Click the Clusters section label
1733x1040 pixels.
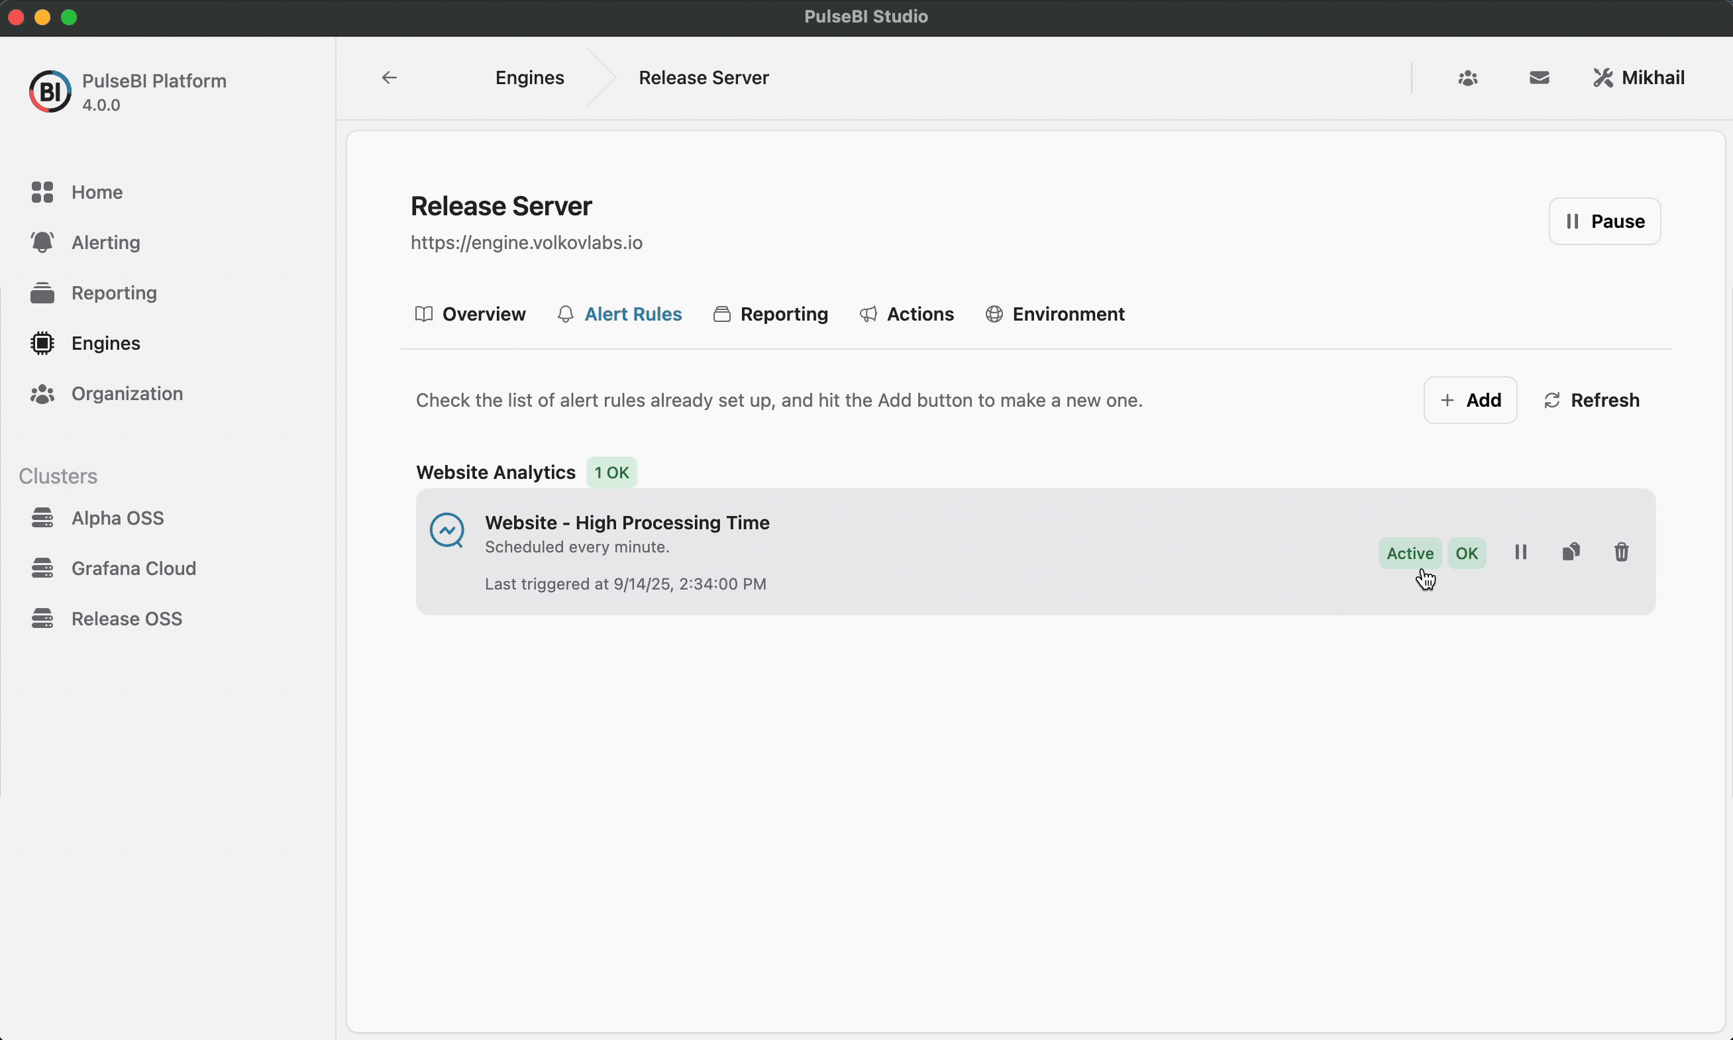tap(58, 476)
